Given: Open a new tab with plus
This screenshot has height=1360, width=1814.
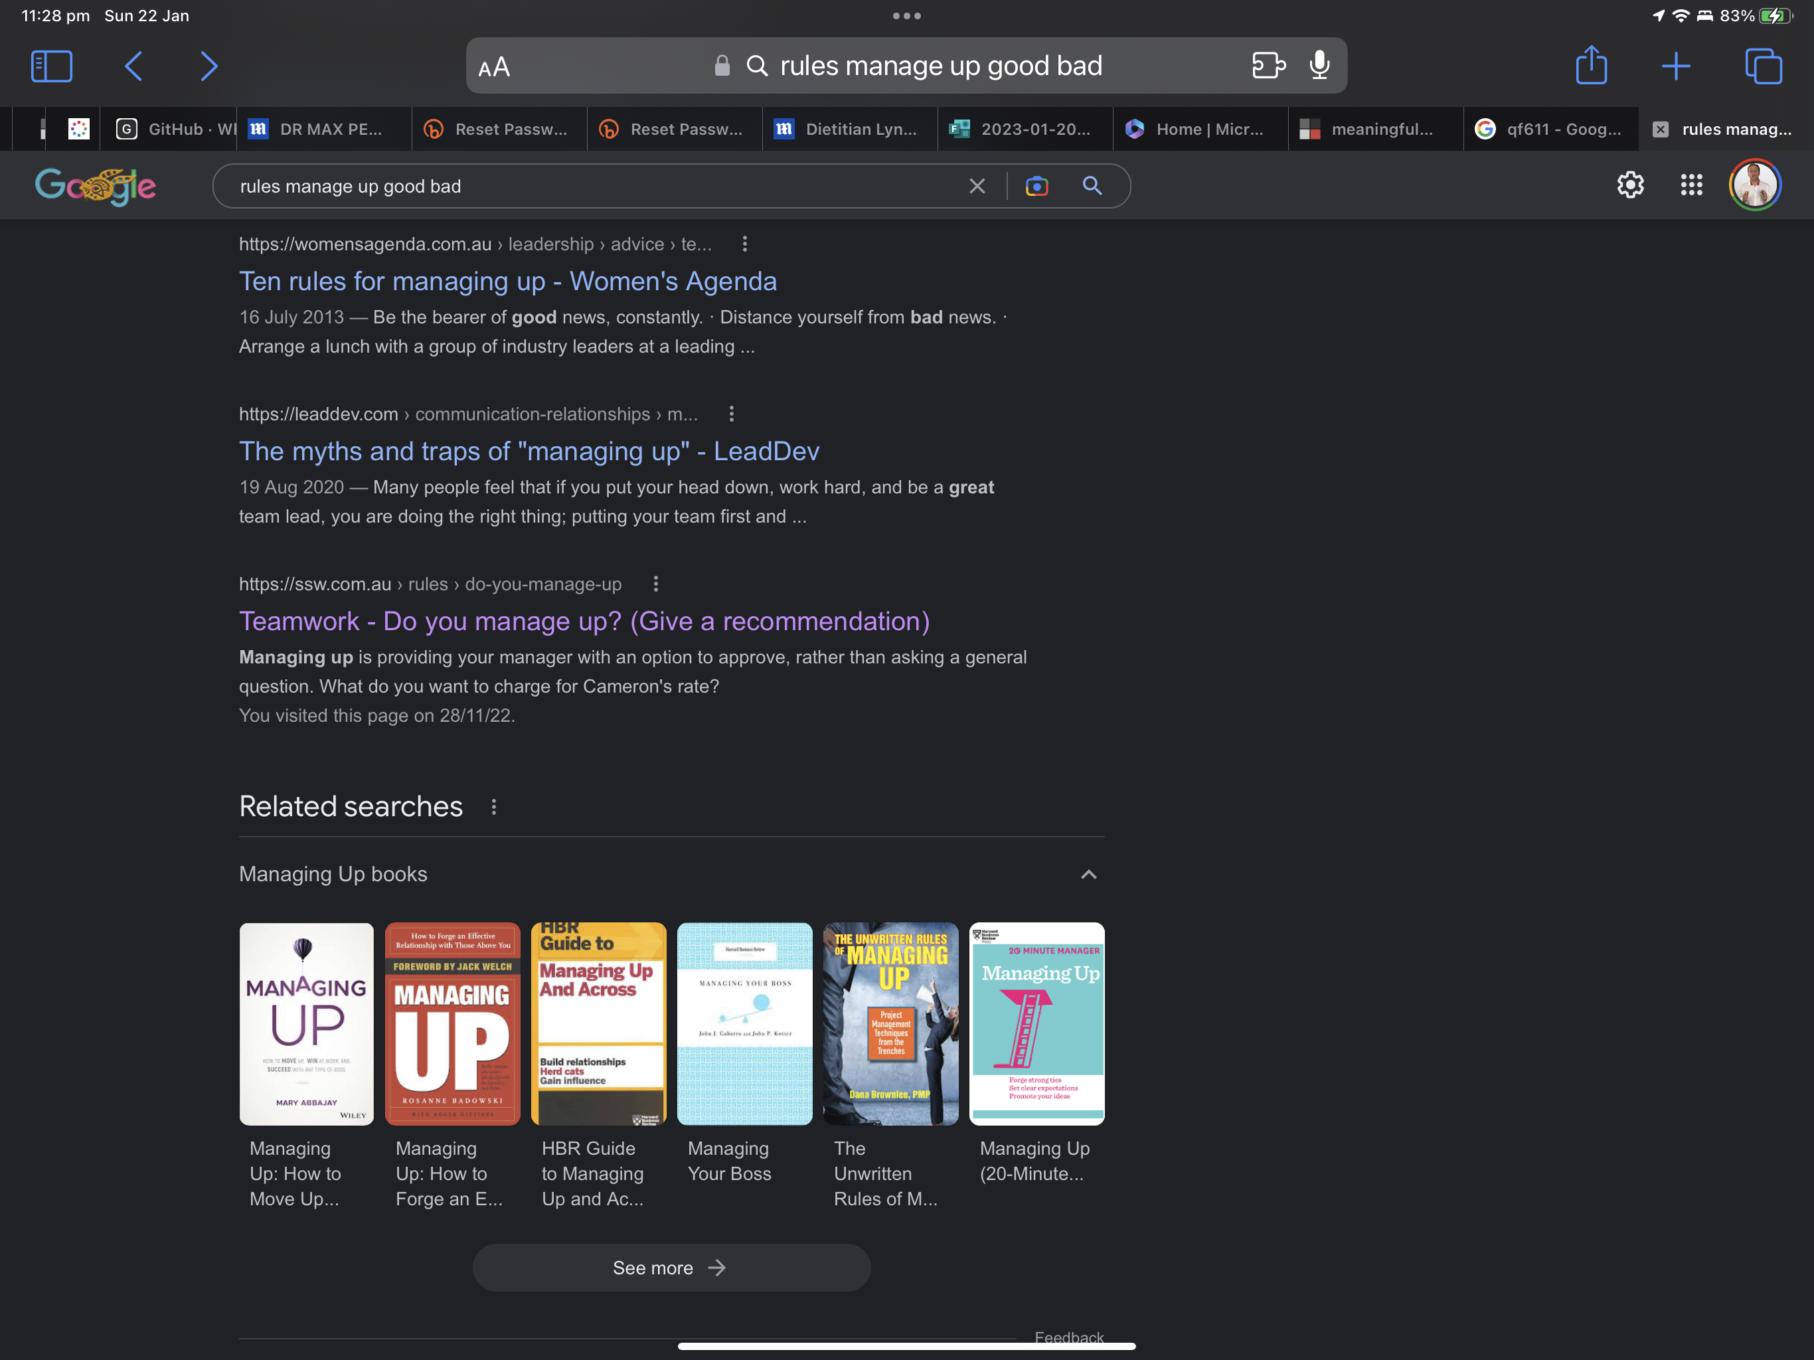Looking at the screenshot, I should [1677, 66].
